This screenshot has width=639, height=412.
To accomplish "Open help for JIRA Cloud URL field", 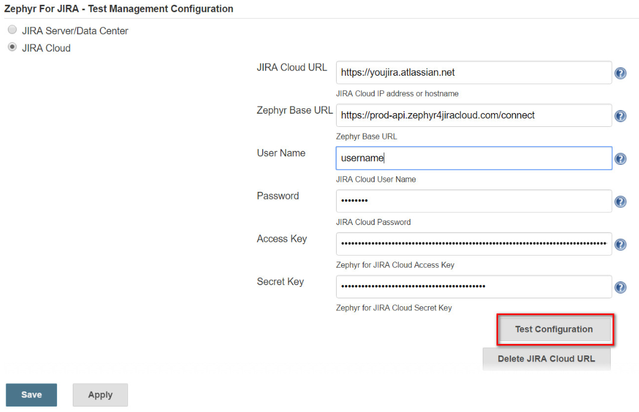I will [x=620, y=73].
